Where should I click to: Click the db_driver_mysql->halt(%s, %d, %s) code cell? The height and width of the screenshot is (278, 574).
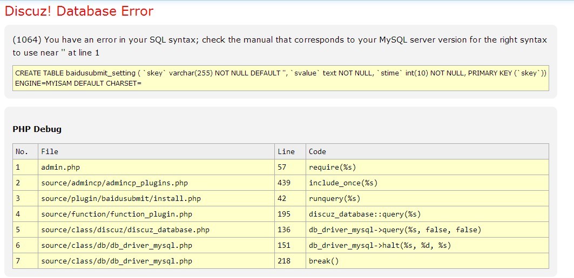point(380,245)
